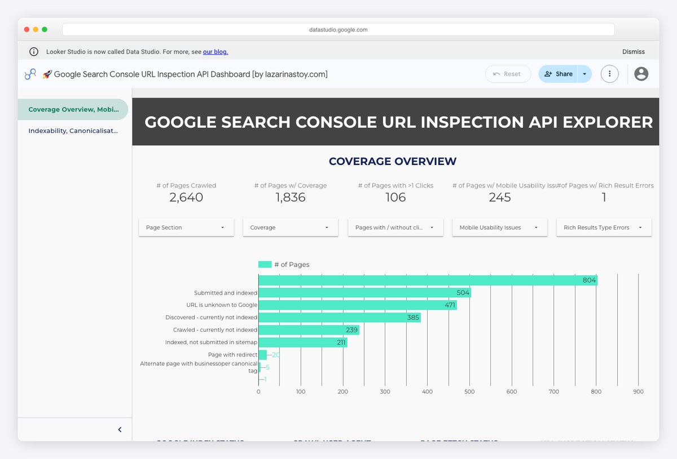The height and width of the screenshot is (459, 677).
Task: Click the 804 pages top bar
Action: point(428,280)
